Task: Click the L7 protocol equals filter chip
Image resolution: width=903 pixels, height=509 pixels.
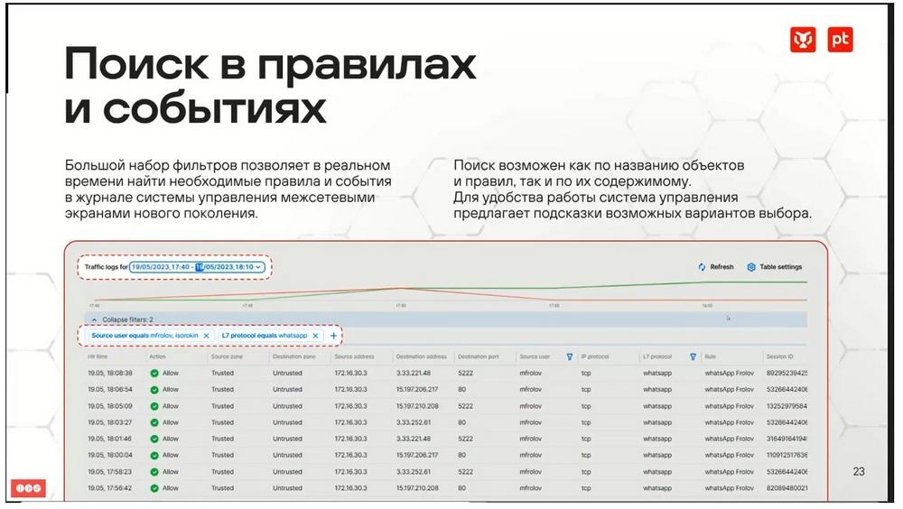Action: pos(271,336)
